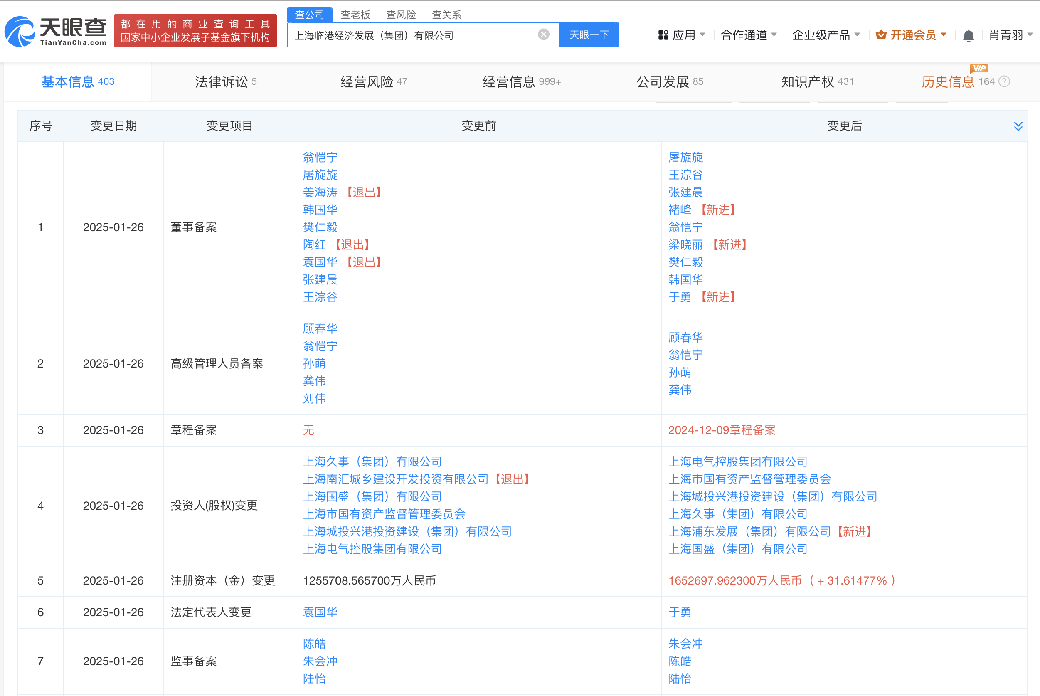Select the 查公司 search tab
Viewport: 1040px width, 696px height.
[x=309, y=15]
